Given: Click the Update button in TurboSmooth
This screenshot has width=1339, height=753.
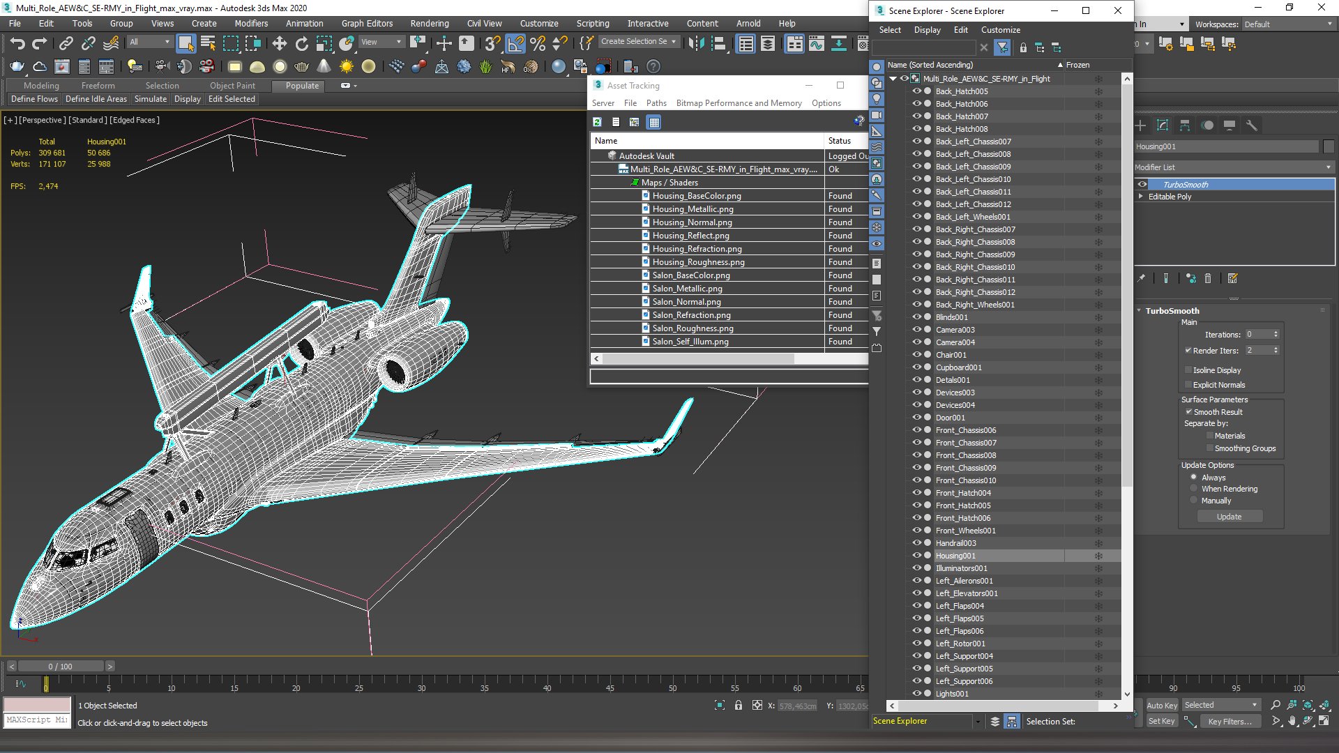Looking at the screenshot, I should [1229, 517].
